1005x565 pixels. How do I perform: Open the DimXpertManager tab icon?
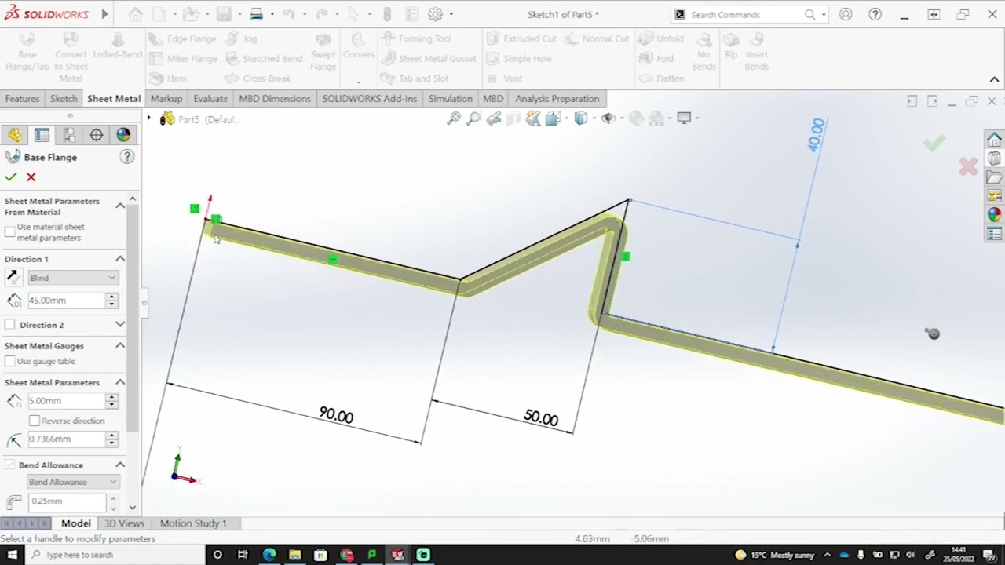pos(96,135)
